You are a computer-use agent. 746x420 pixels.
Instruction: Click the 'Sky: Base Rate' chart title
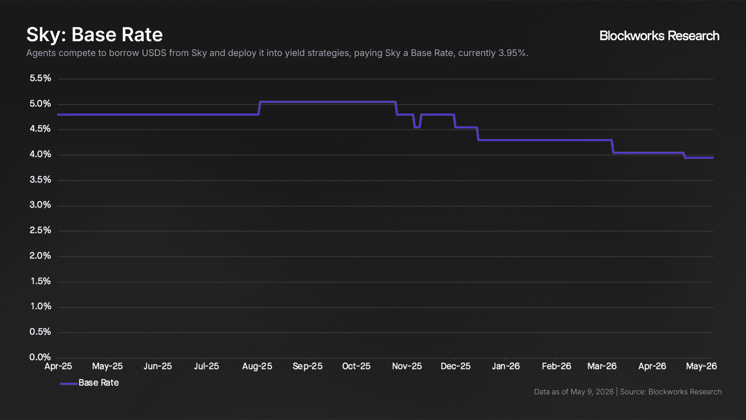coord(94,35)
